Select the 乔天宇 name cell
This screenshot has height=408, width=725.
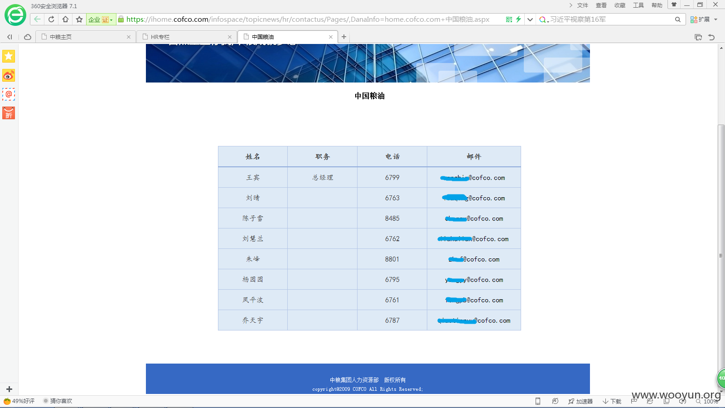click(253, 320)
